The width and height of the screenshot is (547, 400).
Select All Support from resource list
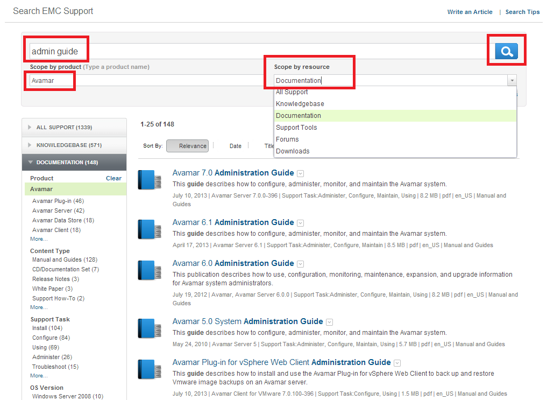click(395, 92)
